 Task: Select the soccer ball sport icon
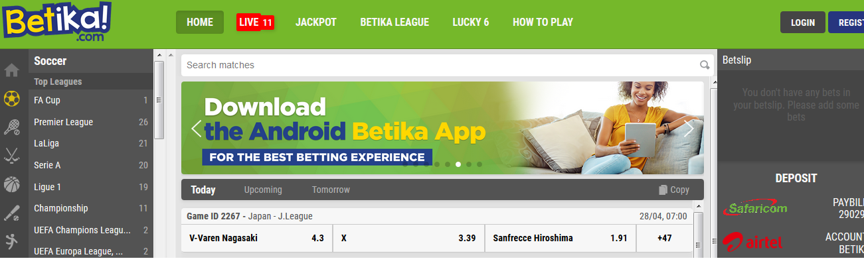(11, 99)
